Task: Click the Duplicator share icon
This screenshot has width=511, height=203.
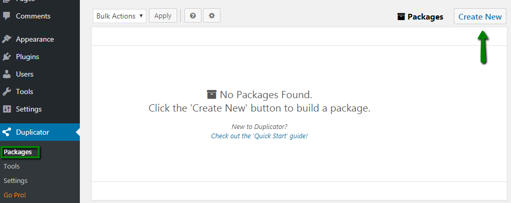Action: click(7, 132)
